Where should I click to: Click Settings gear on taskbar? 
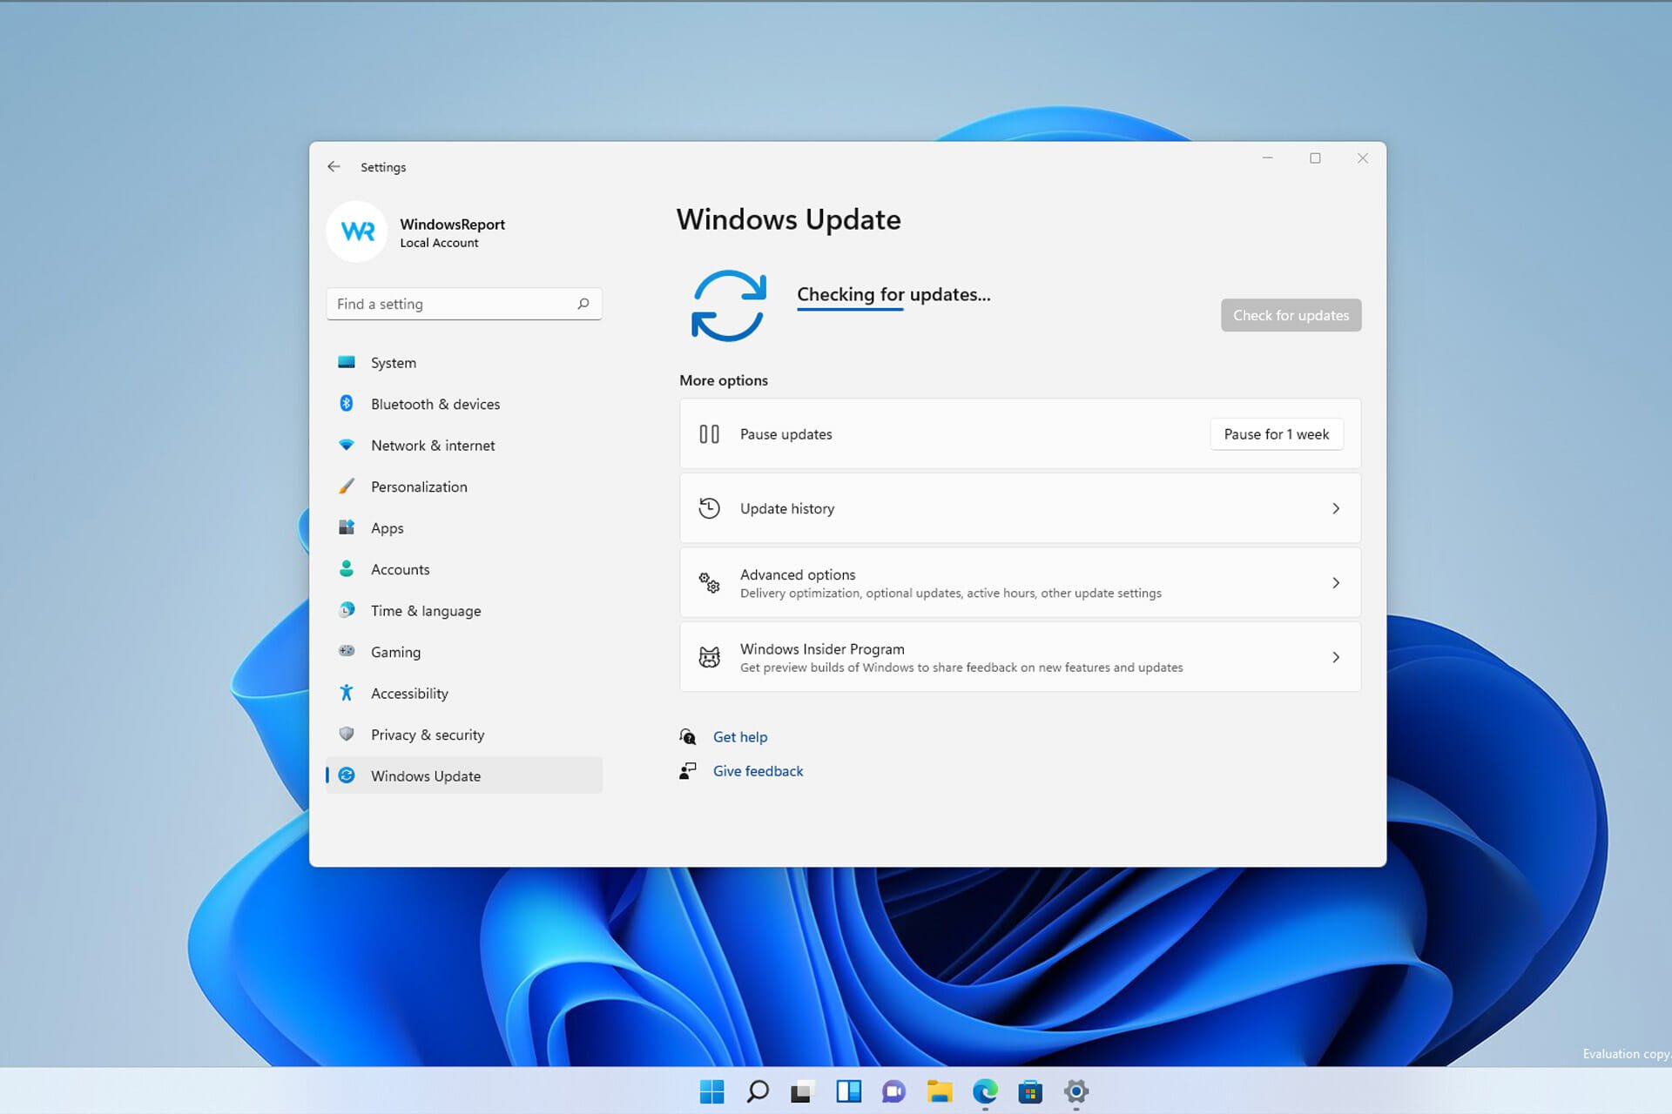(x=1076, y=1091)
